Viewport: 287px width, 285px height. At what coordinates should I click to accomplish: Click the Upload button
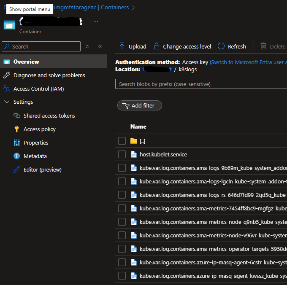click(133, 46)
